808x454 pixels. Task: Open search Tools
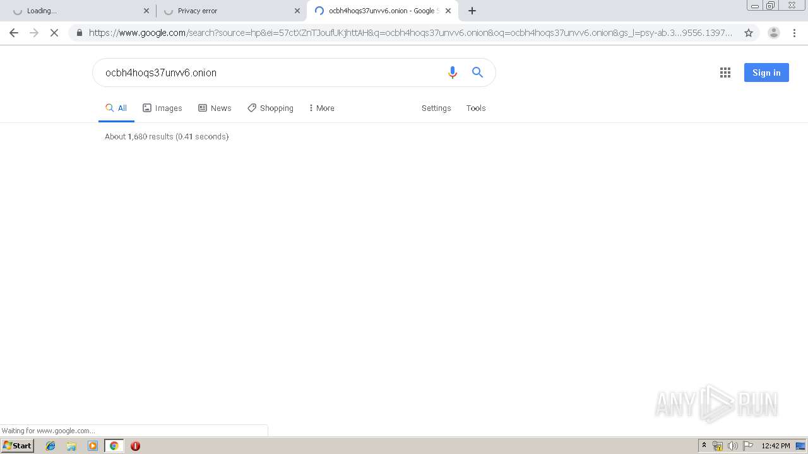[476, 108]
